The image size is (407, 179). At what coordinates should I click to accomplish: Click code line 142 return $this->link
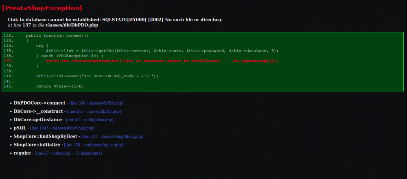point(60,86)
